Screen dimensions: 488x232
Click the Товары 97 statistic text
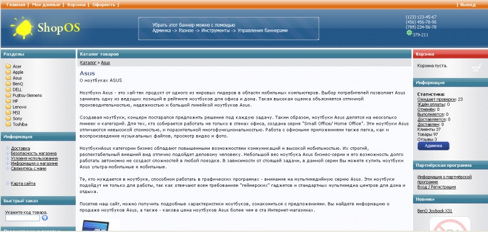click(x=428, y=135)
